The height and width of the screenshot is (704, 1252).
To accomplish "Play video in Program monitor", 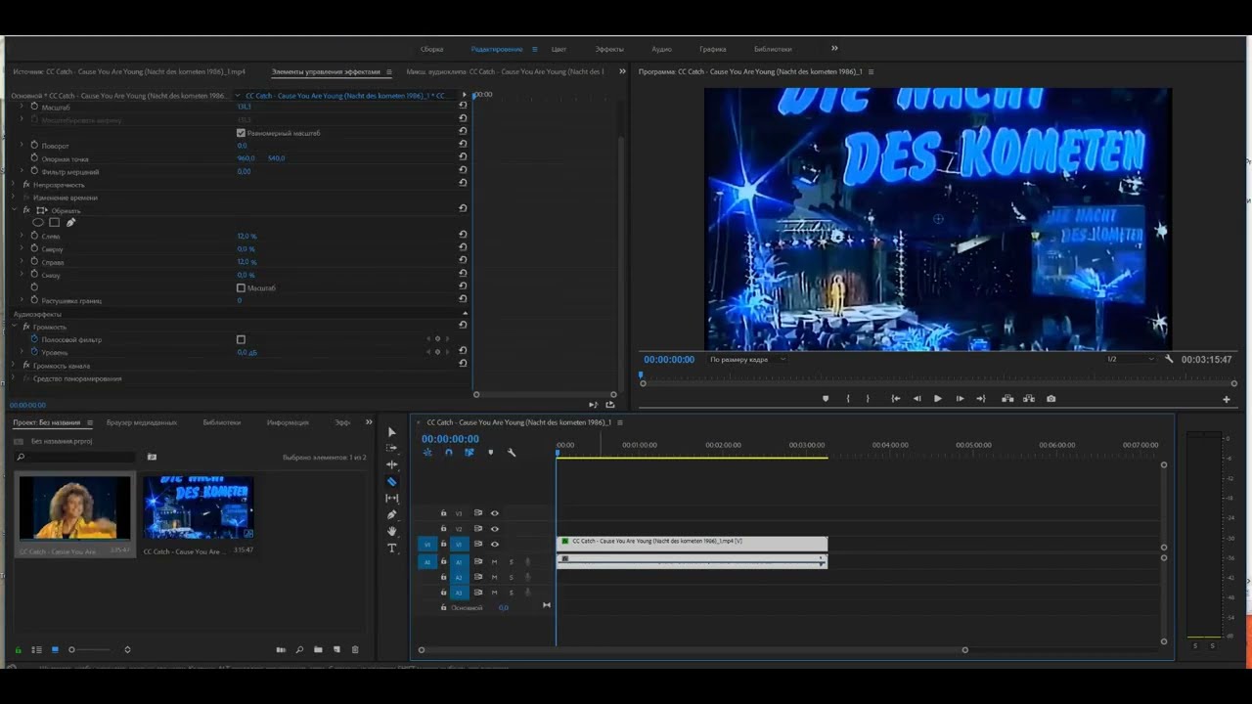I will 938,399.
